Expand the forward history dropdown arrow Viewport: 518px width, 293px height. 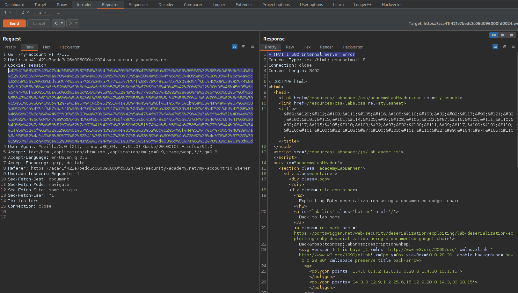[76, 23]
